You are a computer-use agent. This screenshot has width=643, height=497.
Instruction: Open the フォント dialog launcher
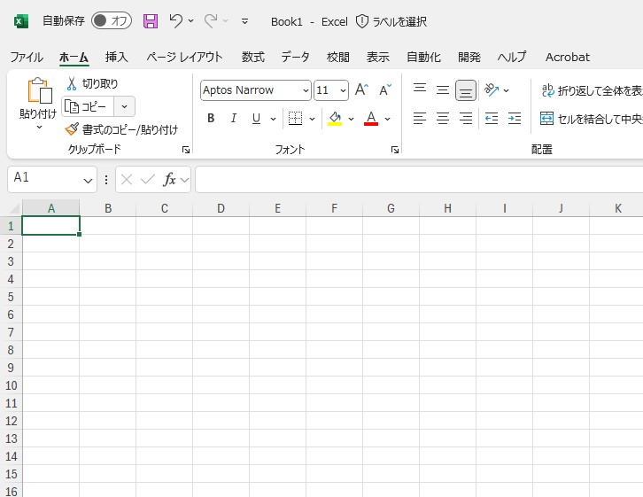[x=395, y=150]
